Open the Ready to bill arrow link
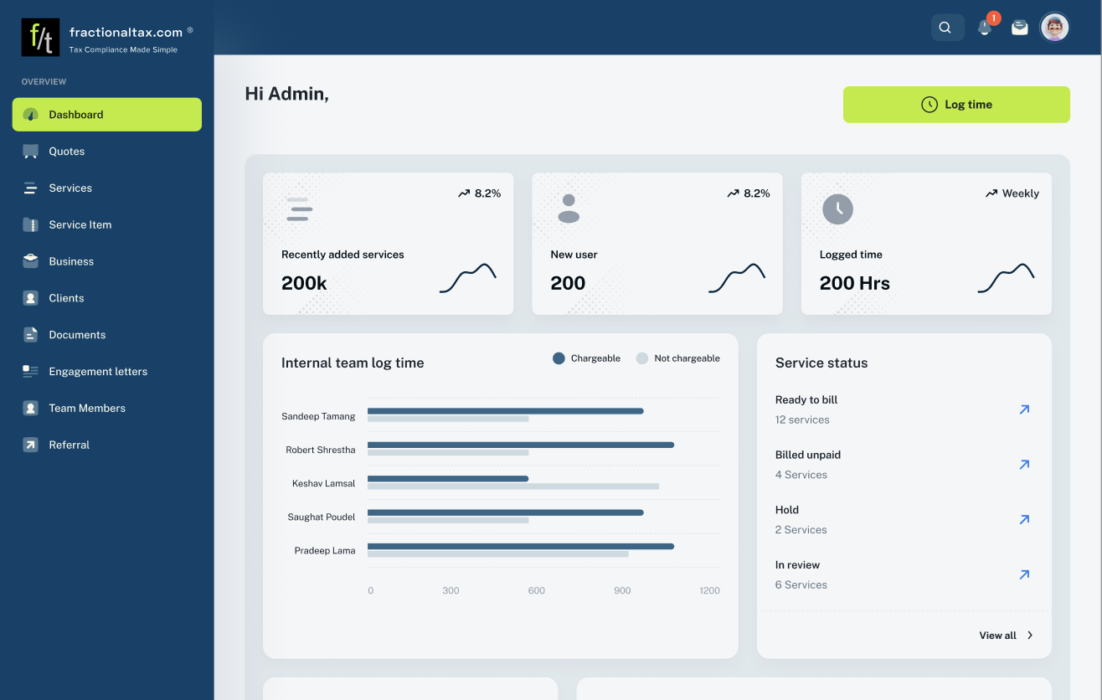Screen dimensions: 1102x700 1024,409
